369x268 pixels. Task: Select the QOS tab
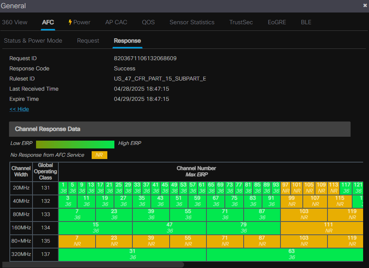tap(148, 22)
